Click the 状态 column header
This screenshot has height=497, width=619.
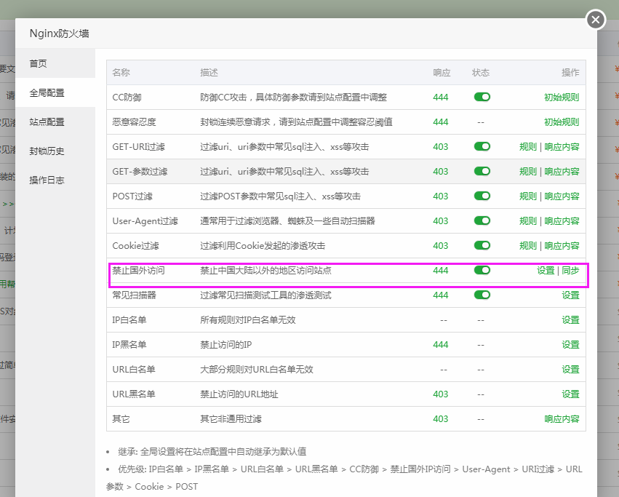point(481,73)
